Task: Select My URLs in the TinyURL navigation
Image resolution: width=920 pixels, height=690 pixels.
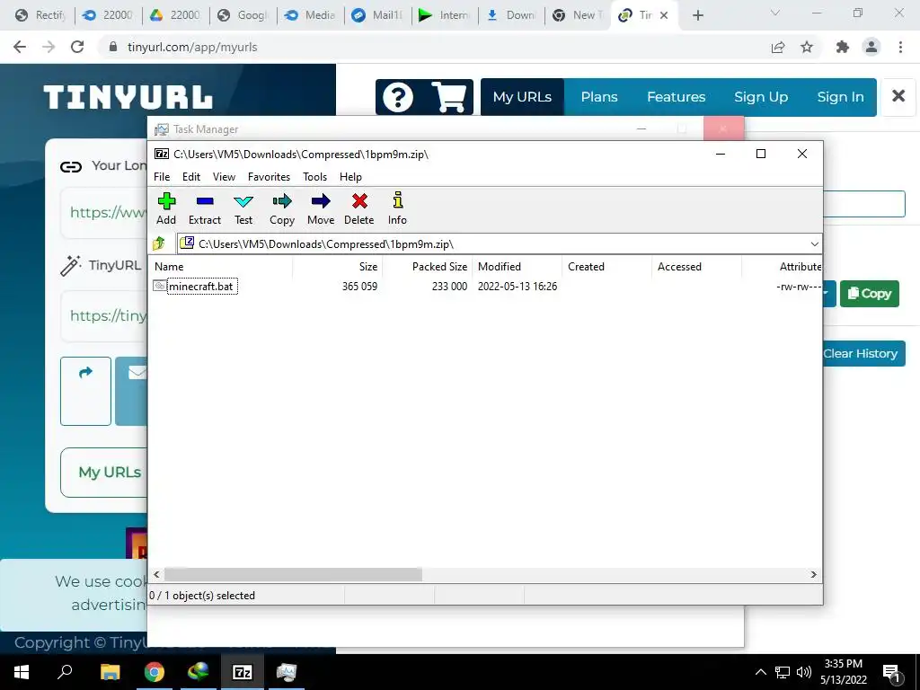Action: [x=522, y=97]
